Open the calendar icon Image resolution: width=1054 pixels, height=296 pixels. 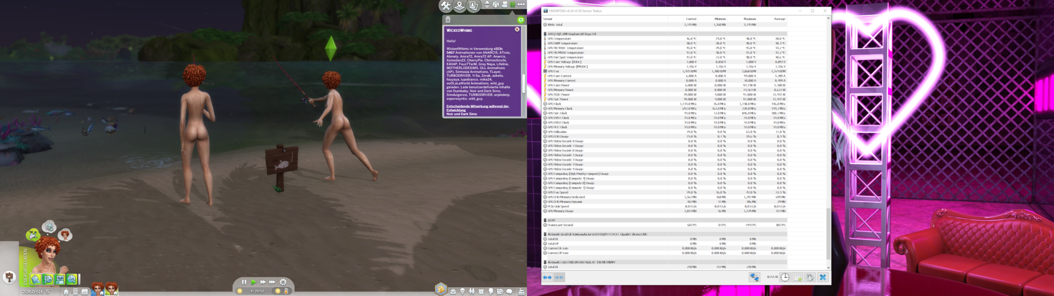[x=85, y=292]
